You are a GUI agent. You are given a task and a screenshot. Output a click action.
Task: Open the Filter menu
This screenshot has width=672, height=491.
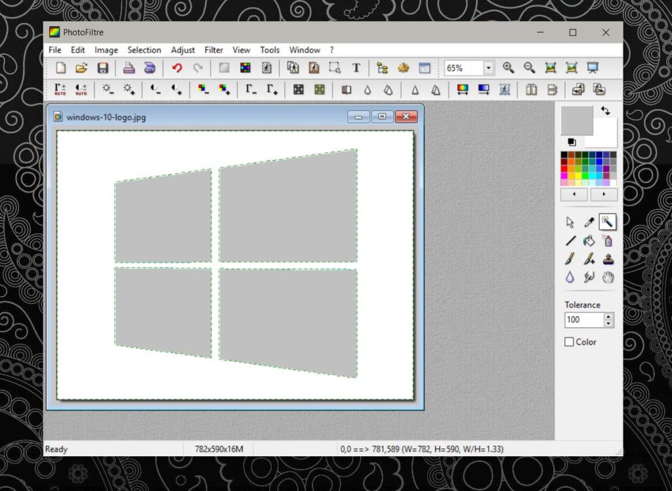[x=213, y=50]
